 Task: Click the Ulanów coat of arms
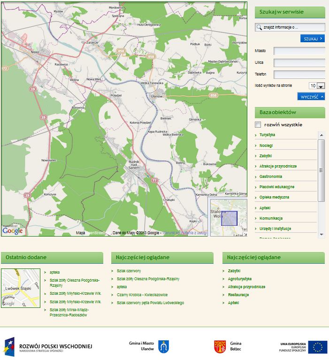[164, 347]
